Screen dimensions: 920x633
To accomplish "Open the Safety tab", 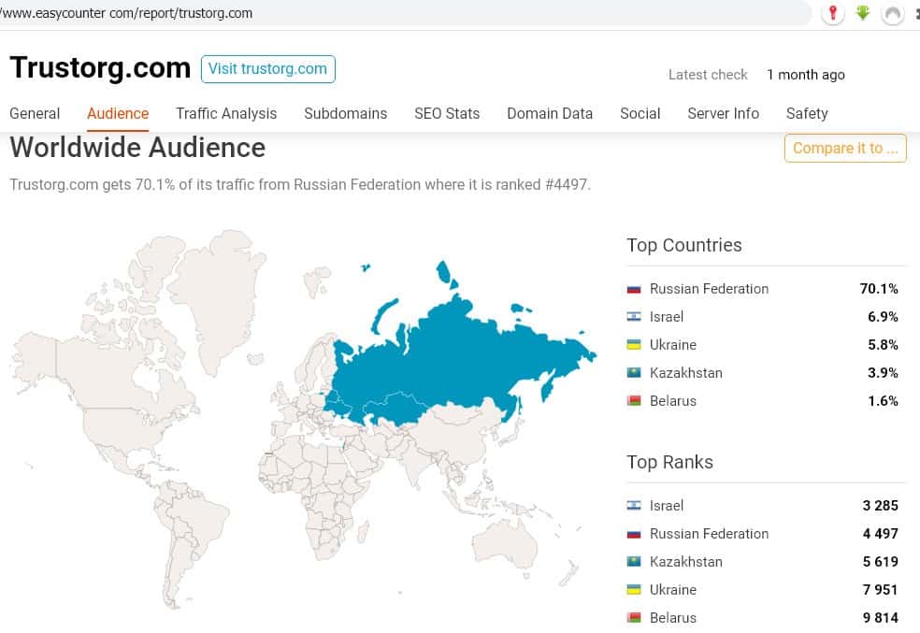I will pos(807,113).
